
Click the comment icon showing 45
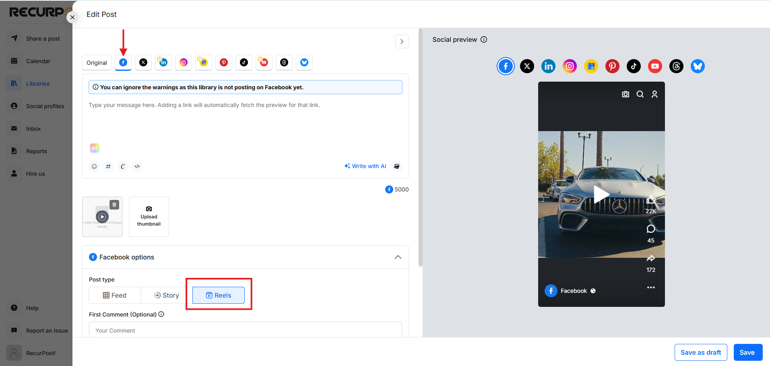pos(651,229)
